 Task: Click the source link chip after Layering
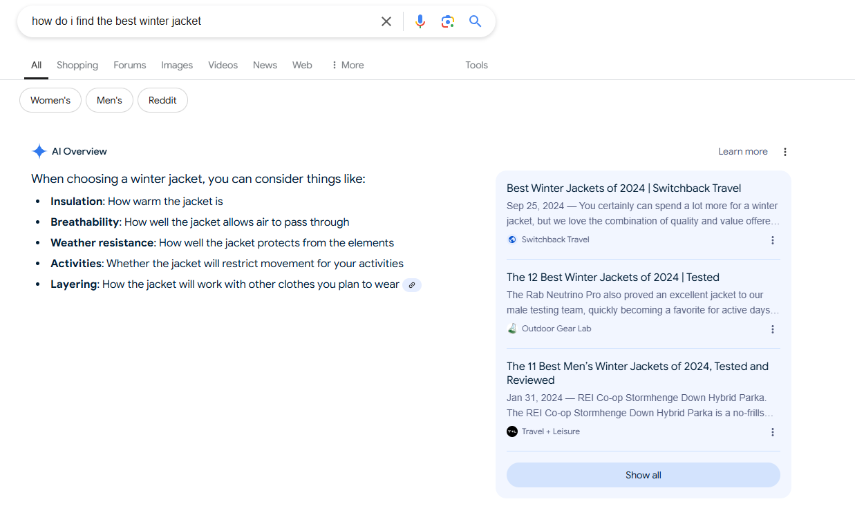click(412, 284)
